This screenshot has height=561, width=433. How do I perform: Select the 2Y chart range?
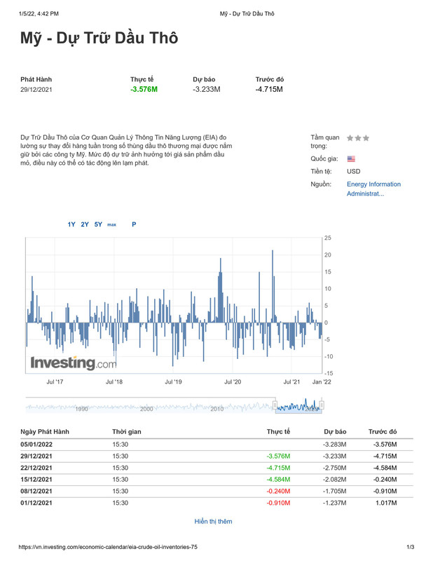(85, 224)
